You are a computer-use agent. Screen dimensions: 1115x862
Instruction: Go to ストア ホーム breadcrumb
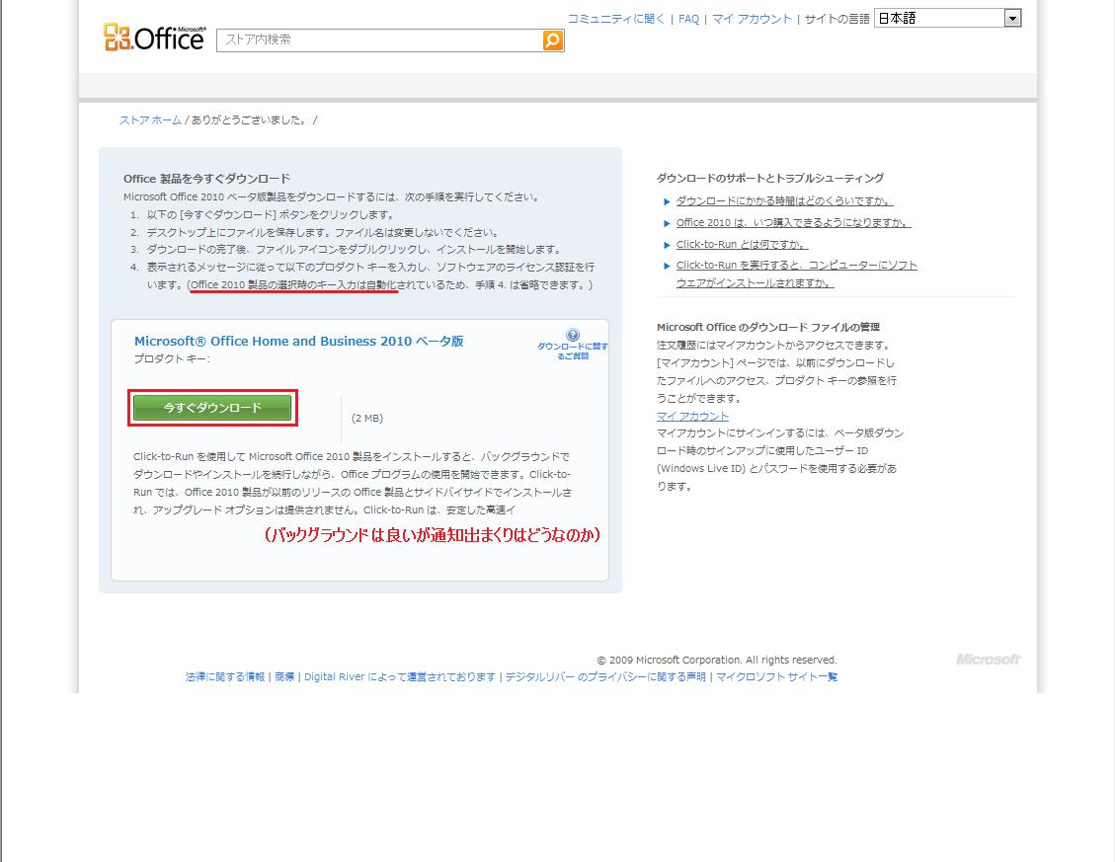click(x=150, y=120)
